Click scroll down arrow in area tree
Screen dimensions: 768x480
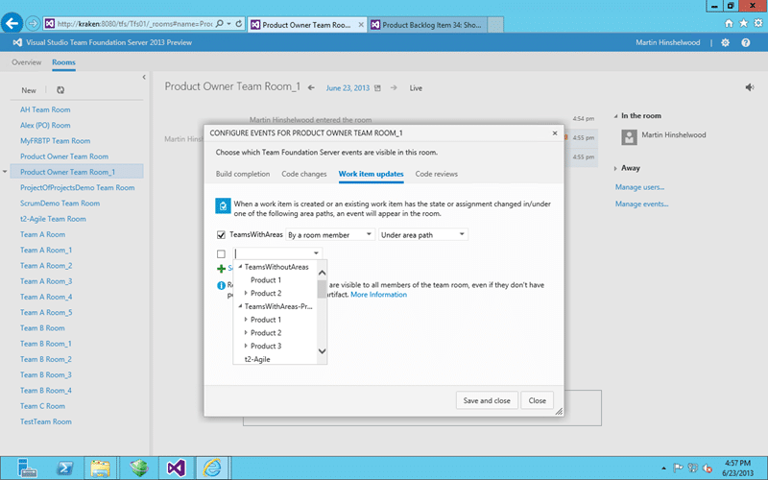pyautogui.click(x=322, y=351)
